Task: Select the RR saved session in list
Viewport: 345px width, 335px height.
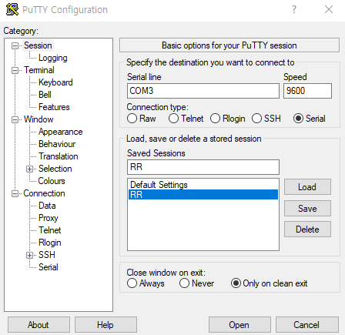Action: pos(203,194)
